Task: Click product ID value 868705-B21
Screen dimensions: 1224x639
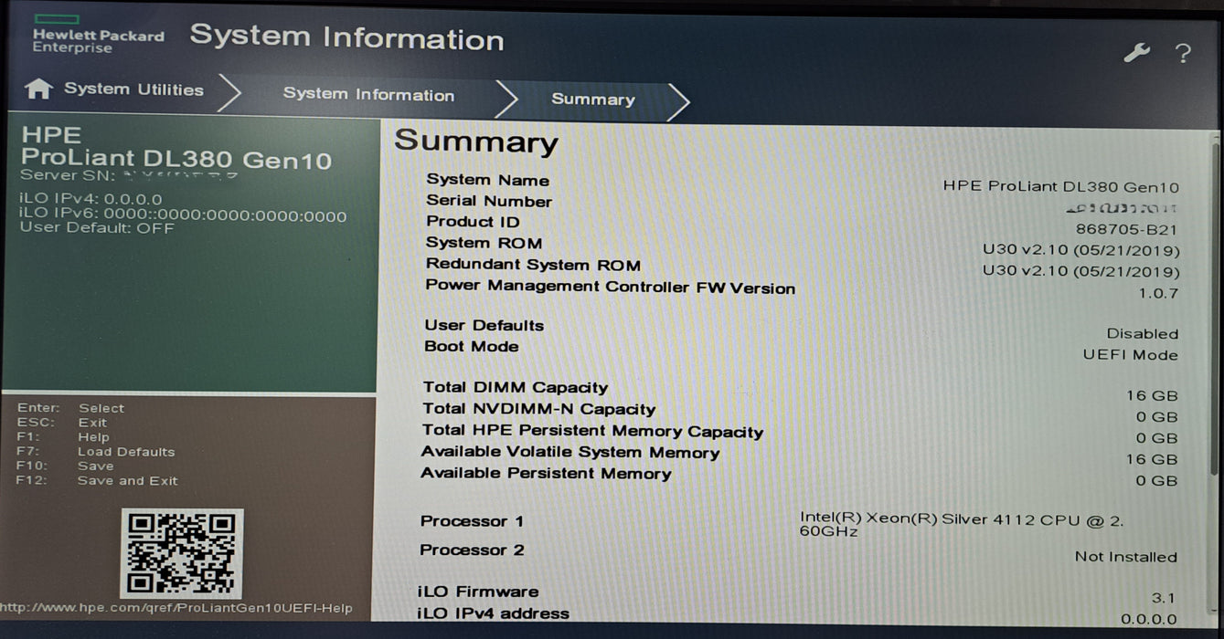Action: coord(1127,229)
